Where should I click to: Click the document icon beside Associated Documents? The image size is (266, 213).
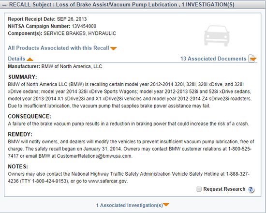[252, 59]
